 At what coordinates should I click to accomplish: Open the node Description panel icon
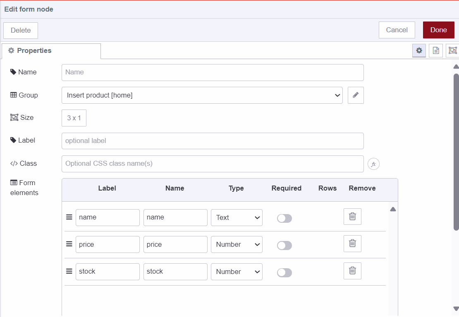435,50
